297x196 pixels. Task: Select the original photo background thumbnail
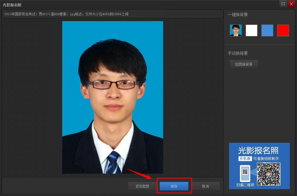[x=236, y=30]
